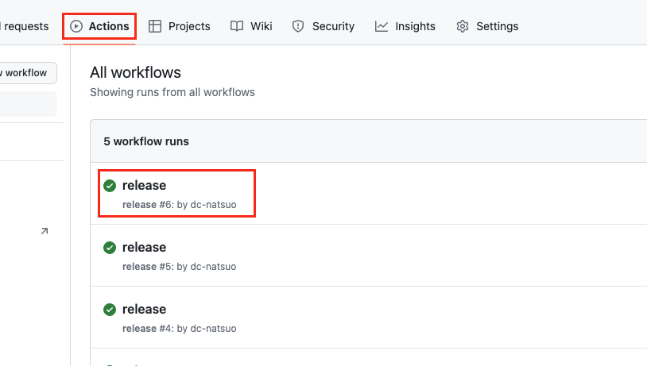Click success check icon for release #4
The height and width of the screenshot is (366, 647).
click(x=110, y=310)
